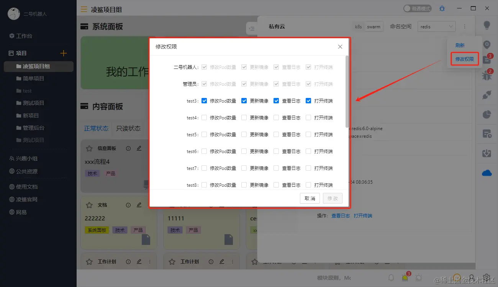Image resolution: width=498 pixels, height=287 pixels.
Task: Open 使用文档 in the sidebar
Action: (x=23, y=187)
